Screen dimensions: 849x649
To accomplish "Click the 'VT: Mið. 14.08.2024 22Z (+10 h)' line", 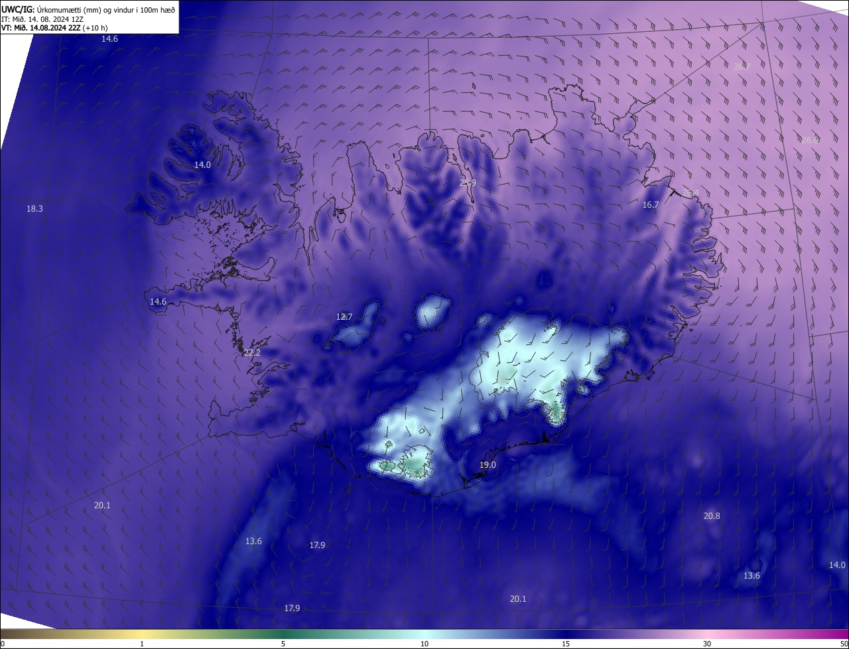I will tap(54, 28).
